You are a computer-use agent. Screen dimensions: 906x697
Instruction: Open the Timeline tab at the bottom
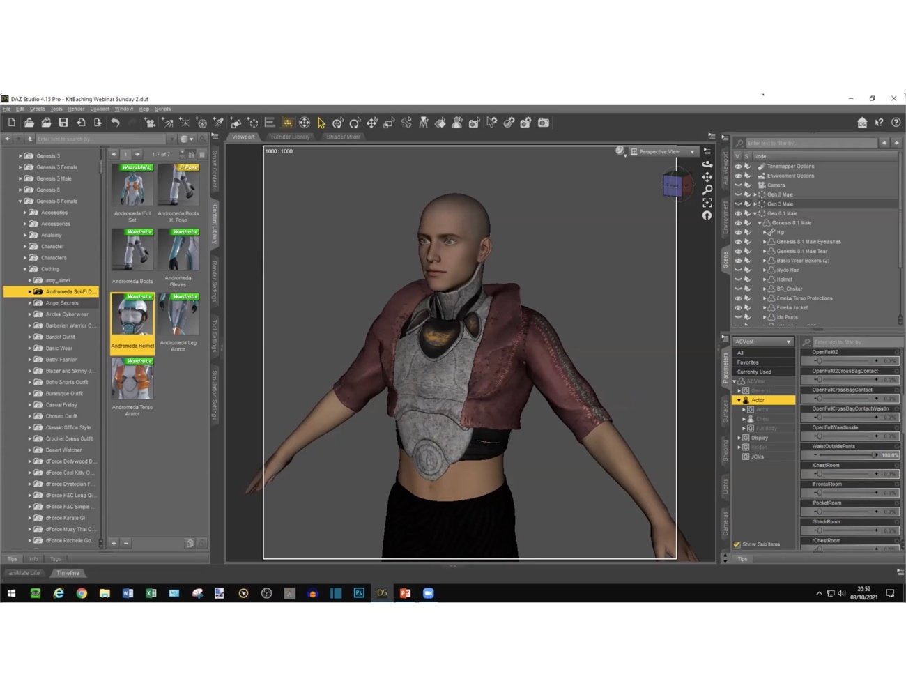[x=68, y=573]
